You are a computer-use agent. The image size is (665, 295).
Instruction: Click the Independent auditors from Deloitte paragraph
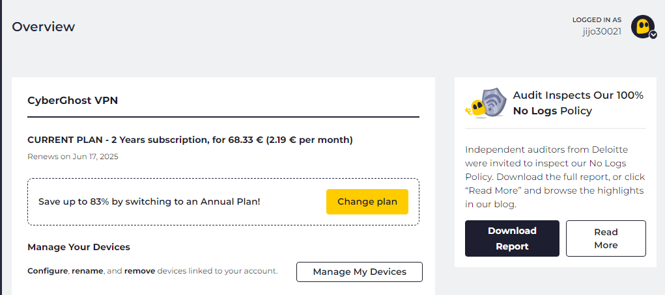[x=555, y=177]
